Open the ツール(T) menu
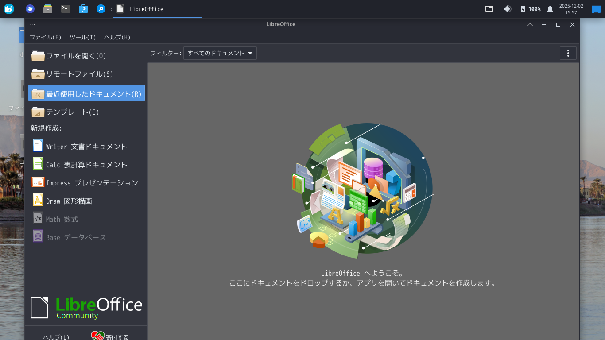The width and height of the screenshot is (605, 340). point(82,37)
